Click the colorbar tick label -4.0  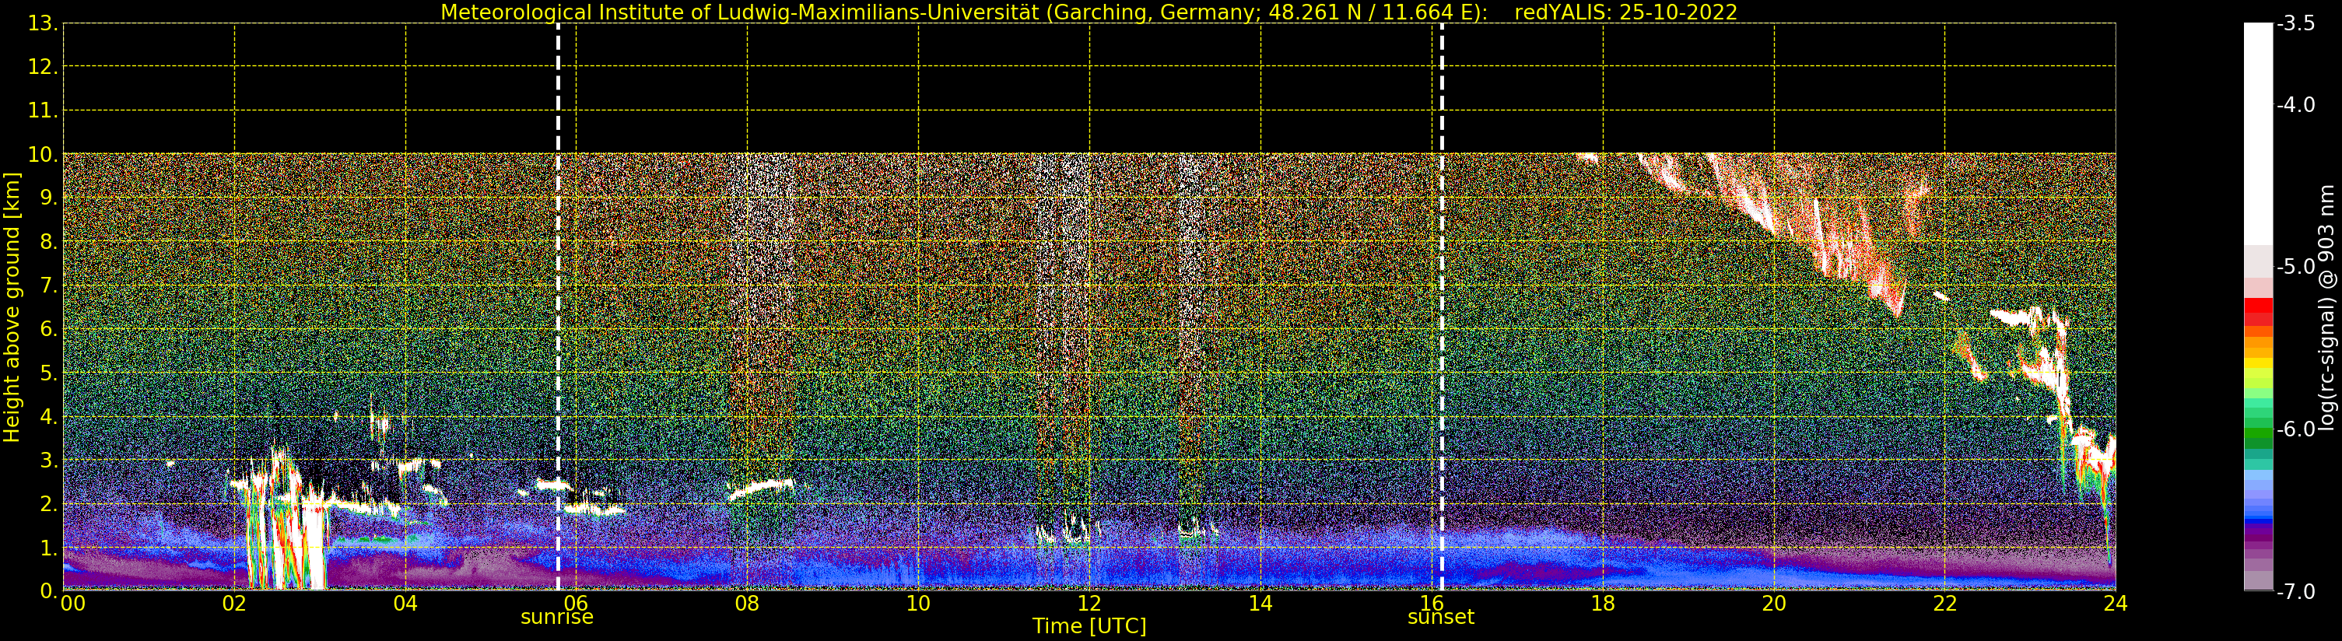pyautogui.click(x=2297, y=106)
